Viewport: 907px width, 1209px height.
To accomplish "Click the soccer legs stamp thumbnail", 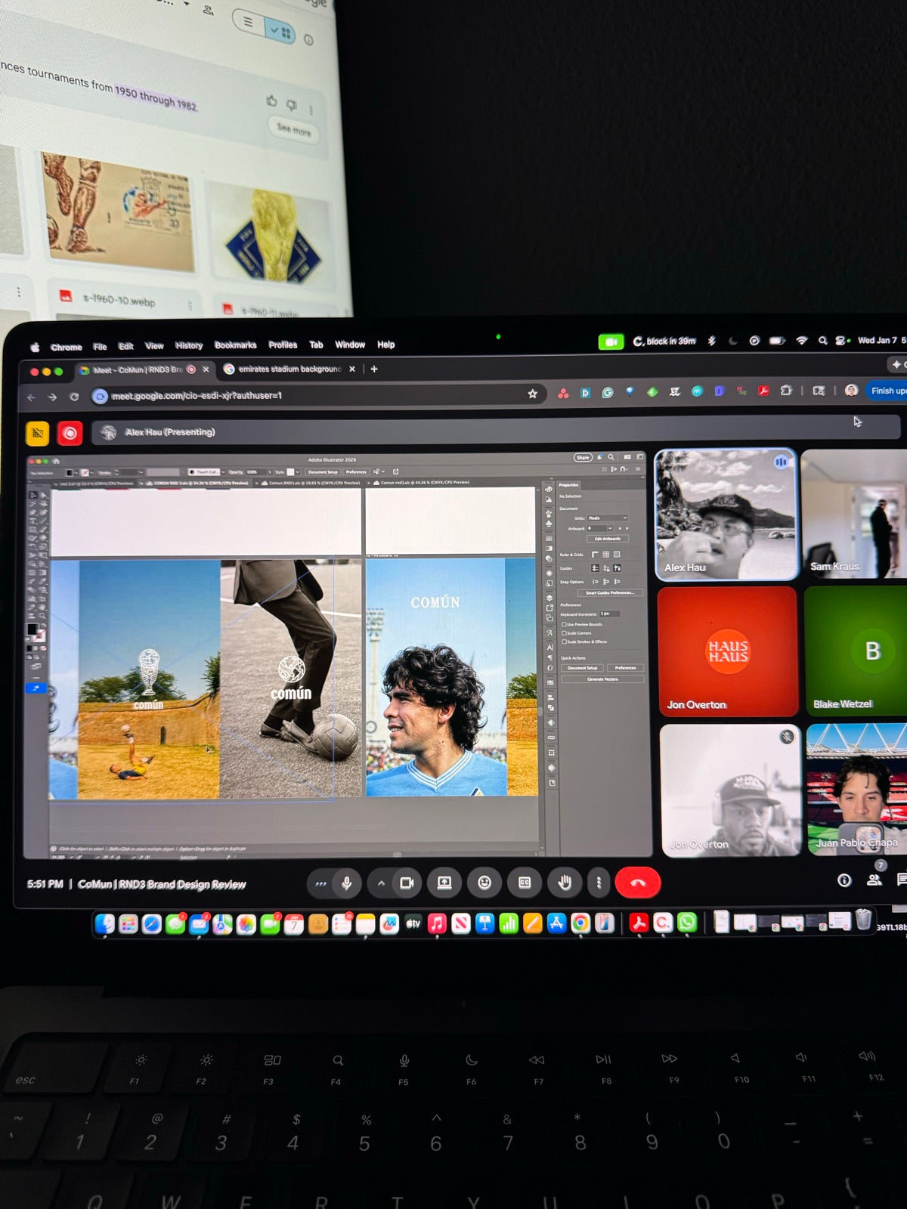I will pyautogui.click(x=119, y=212).
